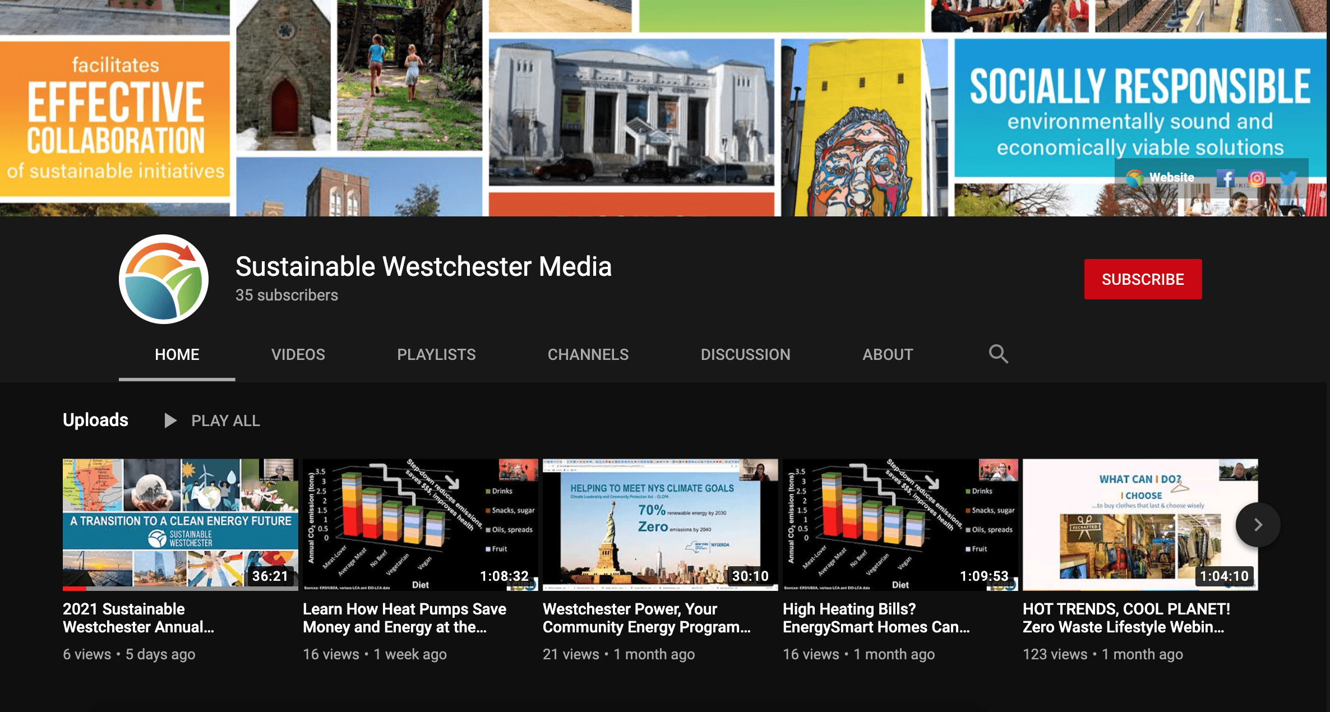Click the PLAY ALL text
1330x712 pixels.
225,421
